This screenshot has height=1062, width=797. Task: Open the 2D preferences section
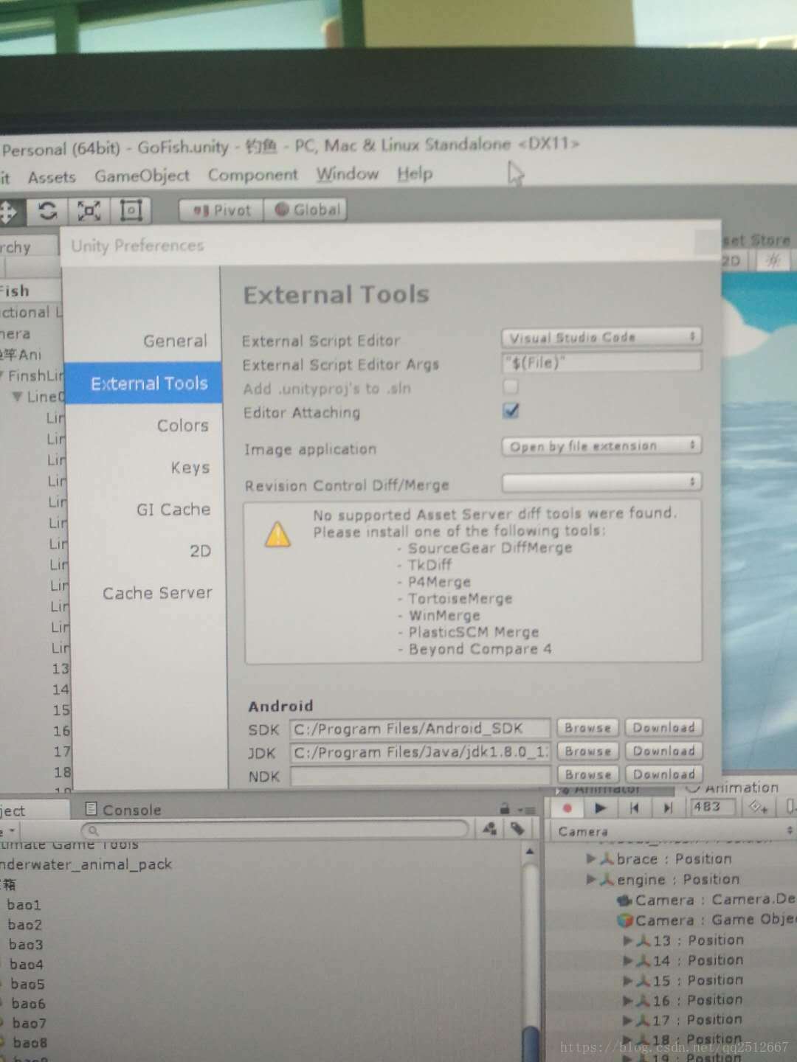[x=200, y=551]
